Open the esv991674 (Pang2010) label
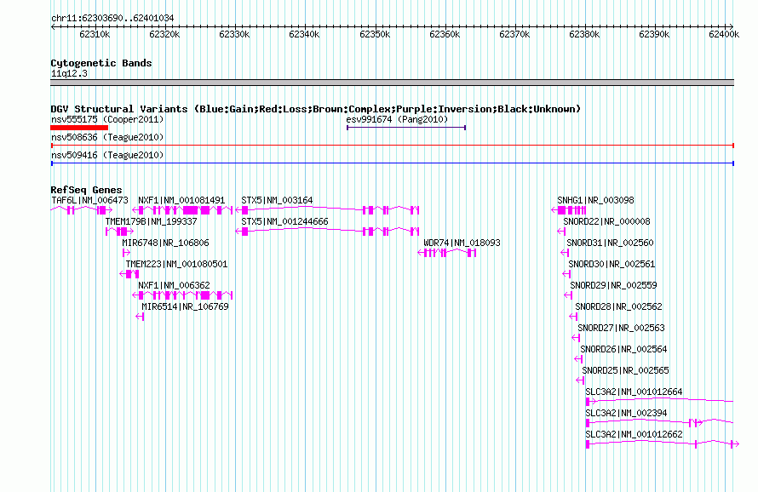Screen dimensions: 758x492 [397, 119]
